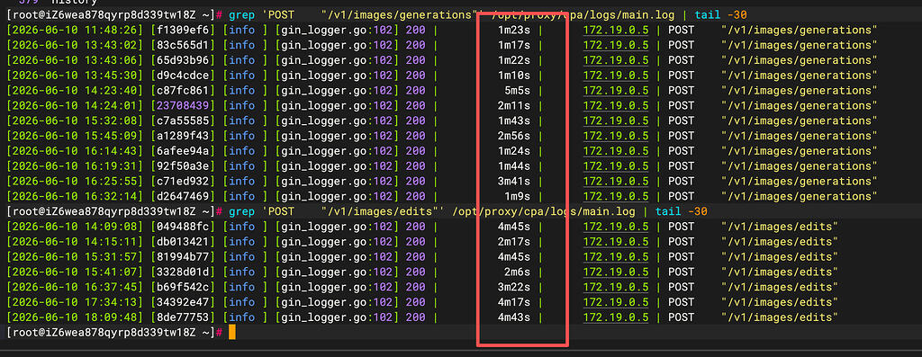Click the 200 status code in the db013421 row
Image resolution: width=922 pixels, height=357 pixels.
415,241
